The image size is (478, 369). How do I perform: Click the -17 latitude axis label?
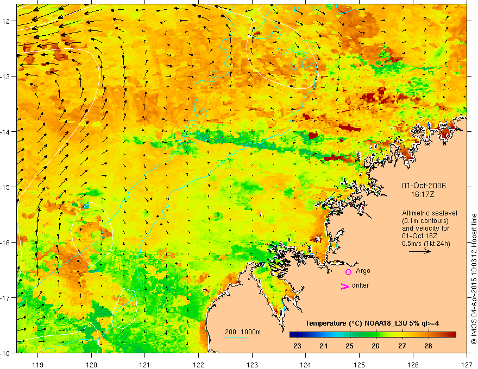click(5, 298)
